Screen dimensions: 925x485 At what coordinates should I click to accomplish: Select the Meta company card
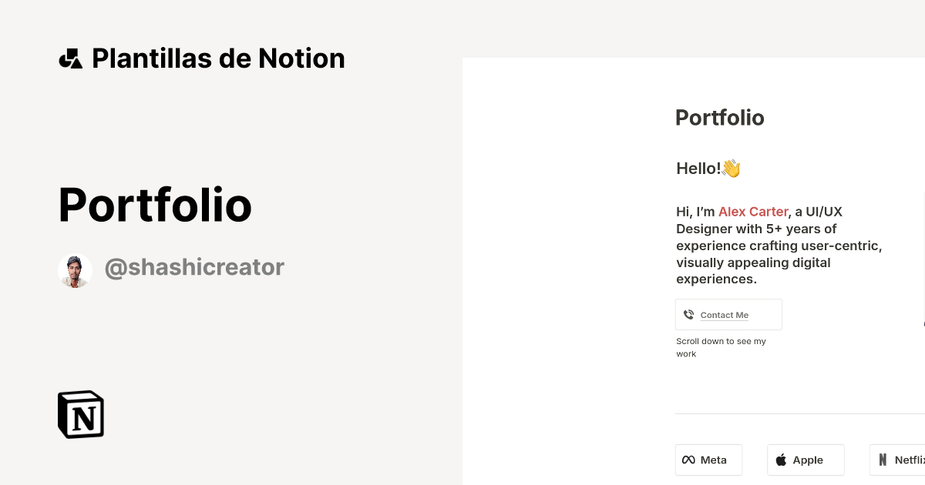708,460
